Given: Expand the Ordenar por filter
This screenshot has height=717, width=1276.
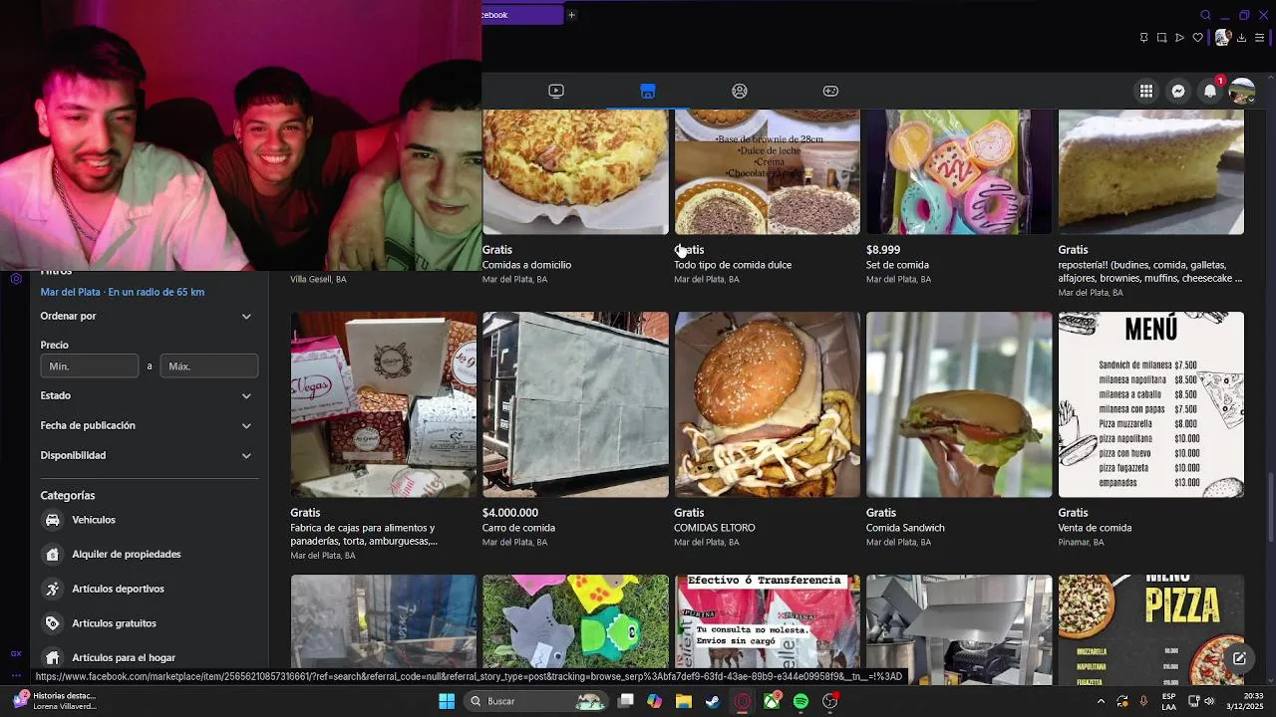Looking at the screenshot, I should click(149, 316).
